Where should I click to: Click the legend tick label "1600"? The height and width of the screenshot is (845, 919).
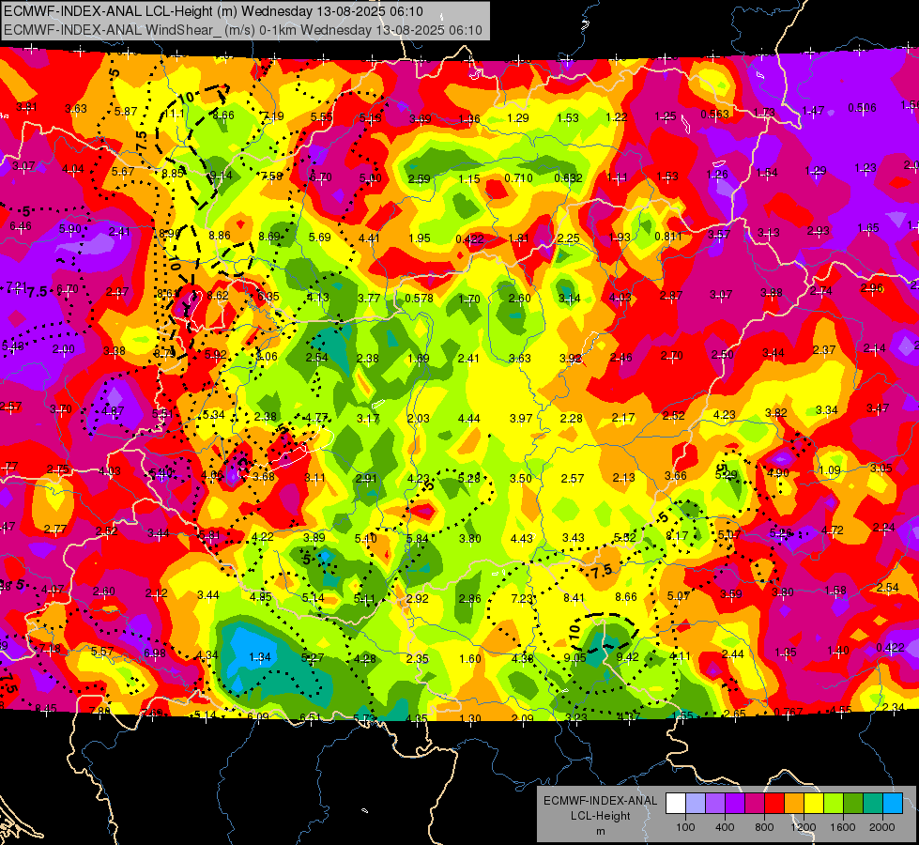tap(843, 827)
